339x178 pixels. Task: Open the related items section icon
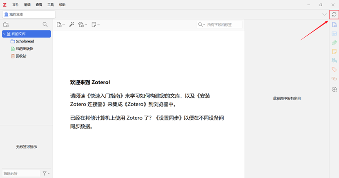334,78
